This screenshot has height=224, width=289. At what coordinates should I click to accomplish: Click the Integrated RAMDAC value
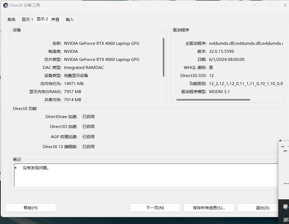(84, 68)
